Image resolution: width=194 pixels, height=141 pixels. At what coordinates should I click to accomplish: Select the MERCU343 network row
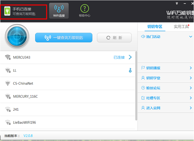click(x=68, y=57)
